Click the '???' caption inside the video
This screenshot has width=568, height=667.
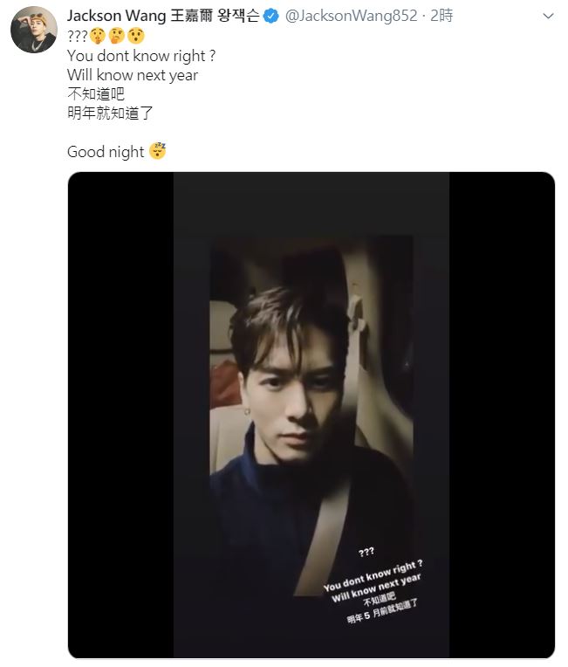[366, 551]
